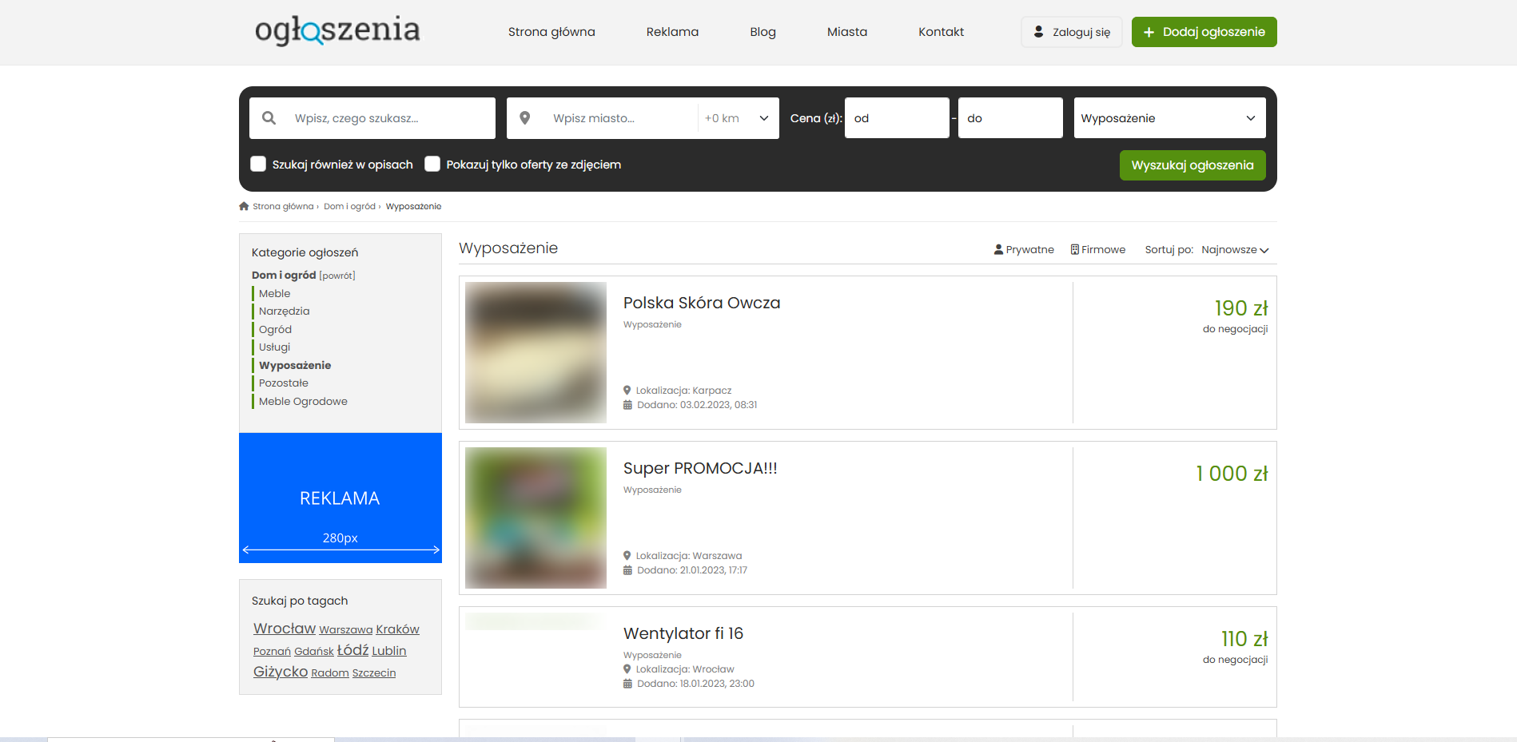Select Meble Ogrodowe in category list
Image resolution: width=1517 pixels, height=742 pixels.
pos(303,401)
